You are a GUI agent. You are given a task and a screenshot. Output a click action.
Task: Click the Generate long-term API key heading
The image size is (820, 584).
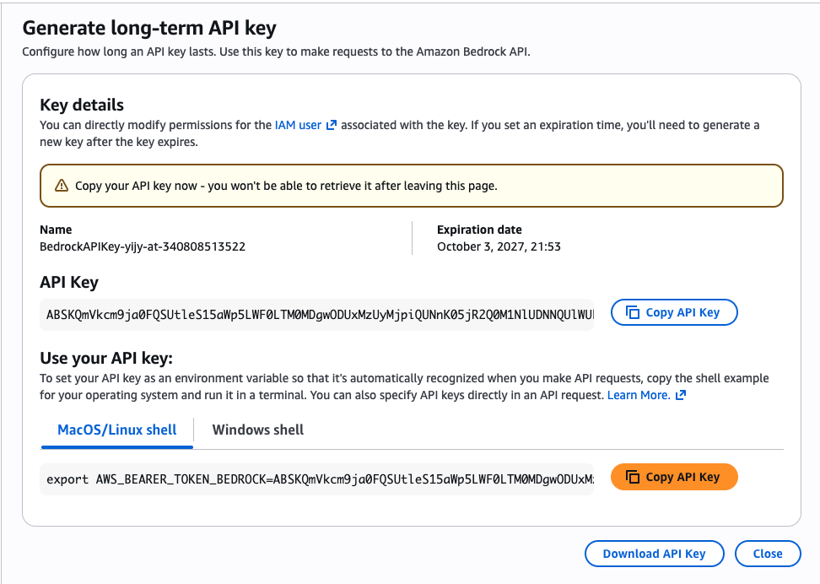click(149, 28)
